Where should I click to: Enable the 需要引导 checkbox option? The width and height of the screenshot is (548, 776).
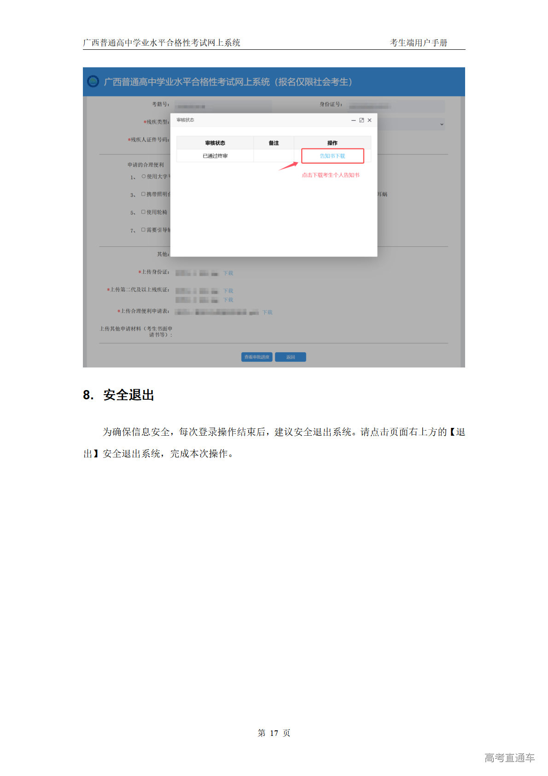point(143,230)
